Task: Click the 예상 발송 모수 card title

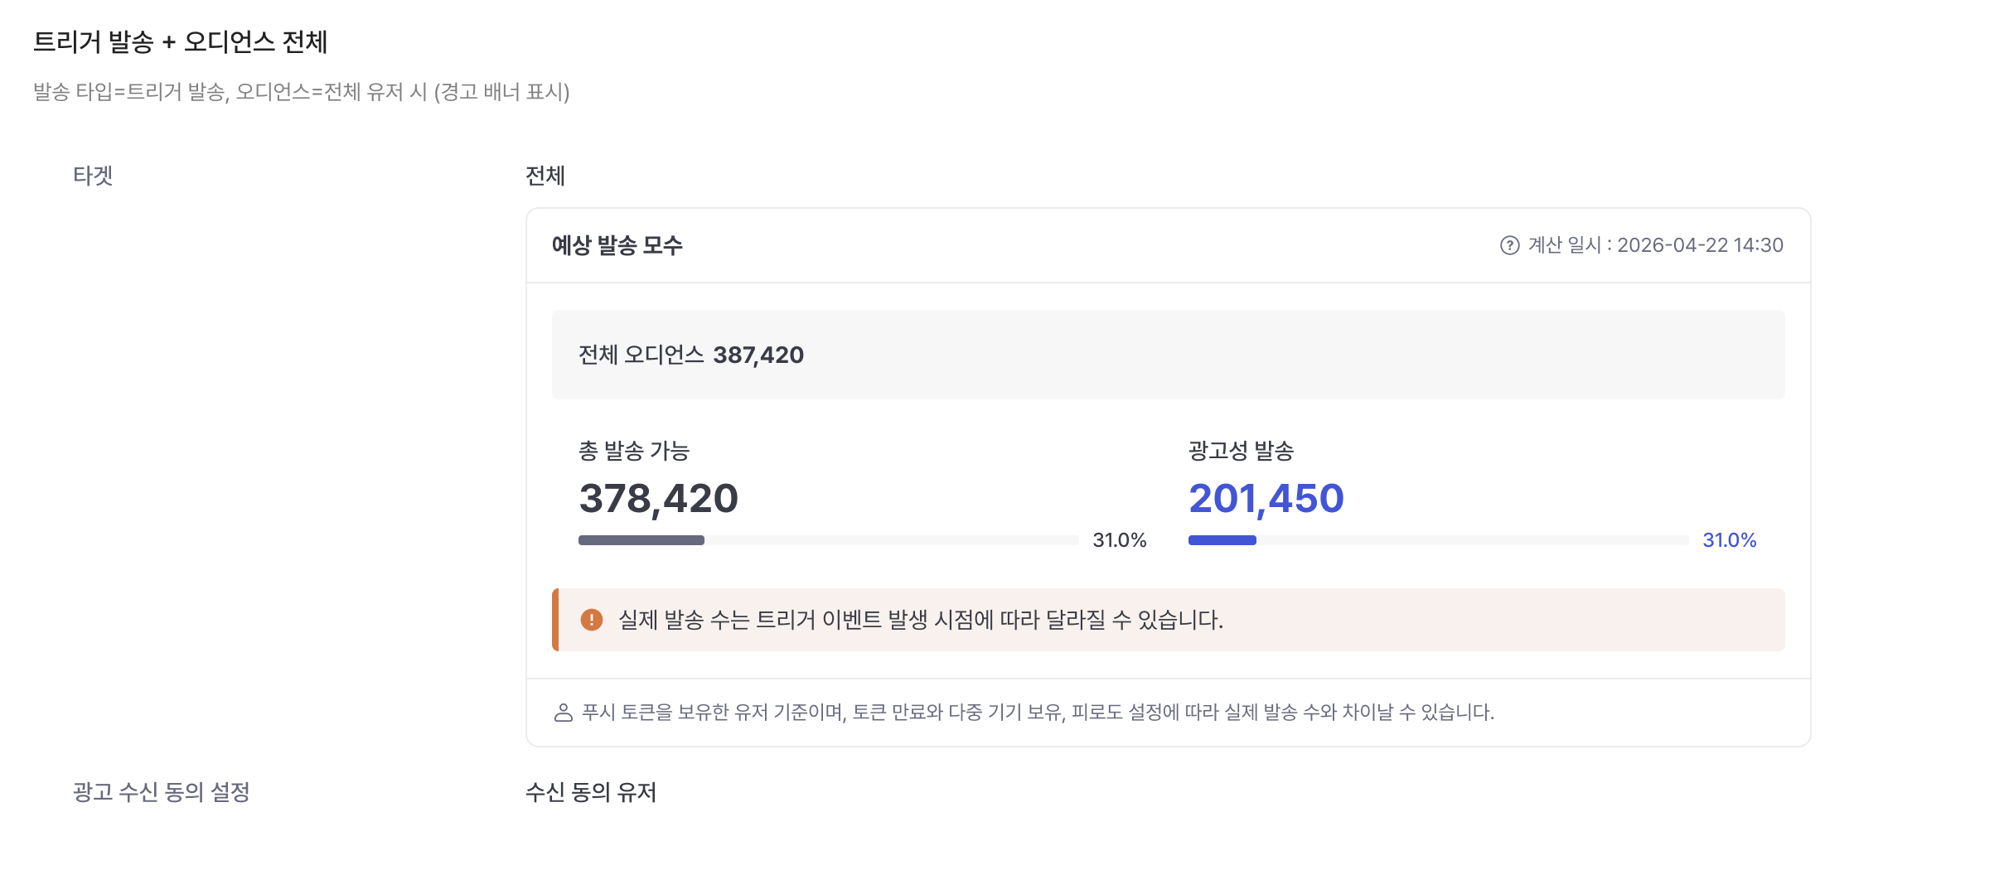Action: tap(617, 245)
